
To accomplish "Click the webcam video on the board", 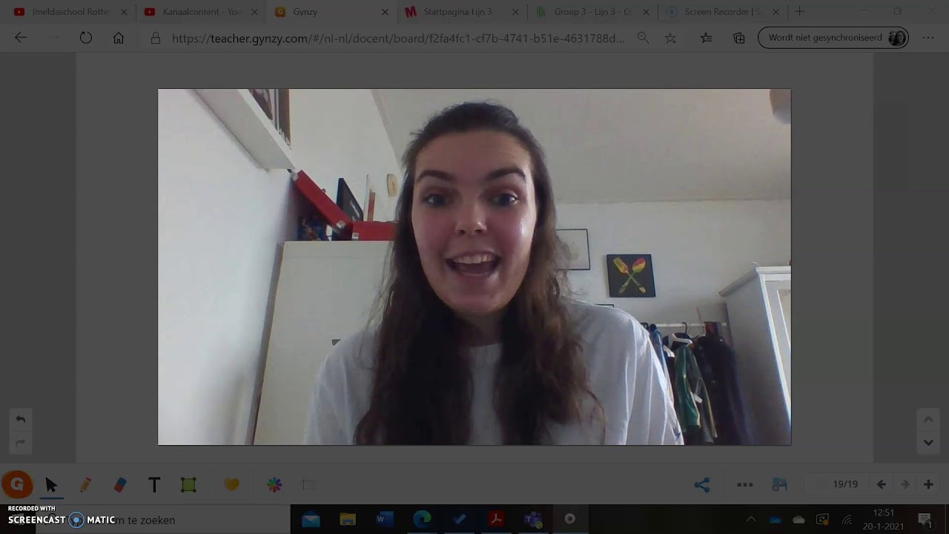I will point(474,267).
